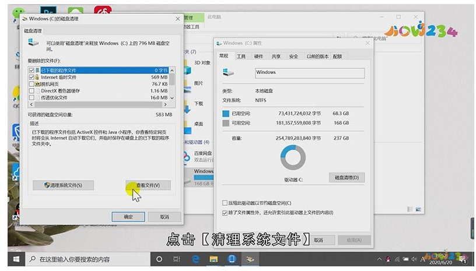The width and height of the screenshot is (476, 271).
Task: Click the Windows Start button
Action: click(16, 259)
